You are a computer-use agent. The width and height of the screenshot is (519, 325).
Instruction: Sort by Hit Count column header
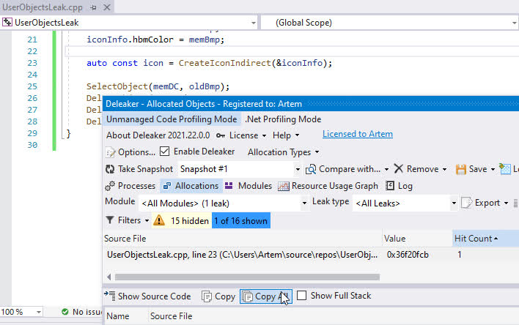[x=485, y=239]
